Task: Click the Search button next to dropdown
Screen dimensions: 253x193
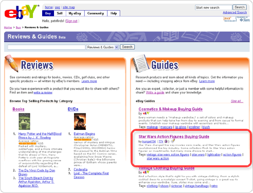Action: pos(127,47)
